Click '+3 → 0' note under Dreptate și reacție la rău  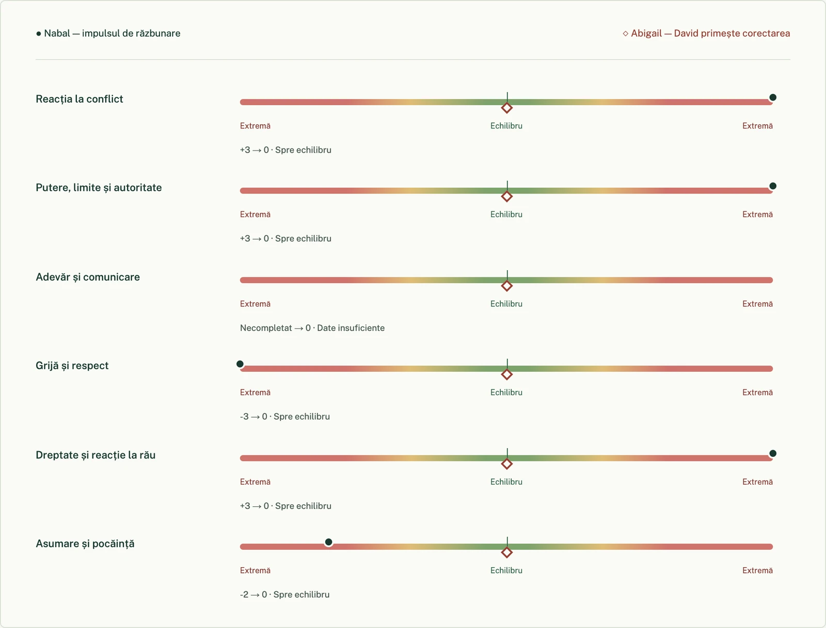click(285, 506)
